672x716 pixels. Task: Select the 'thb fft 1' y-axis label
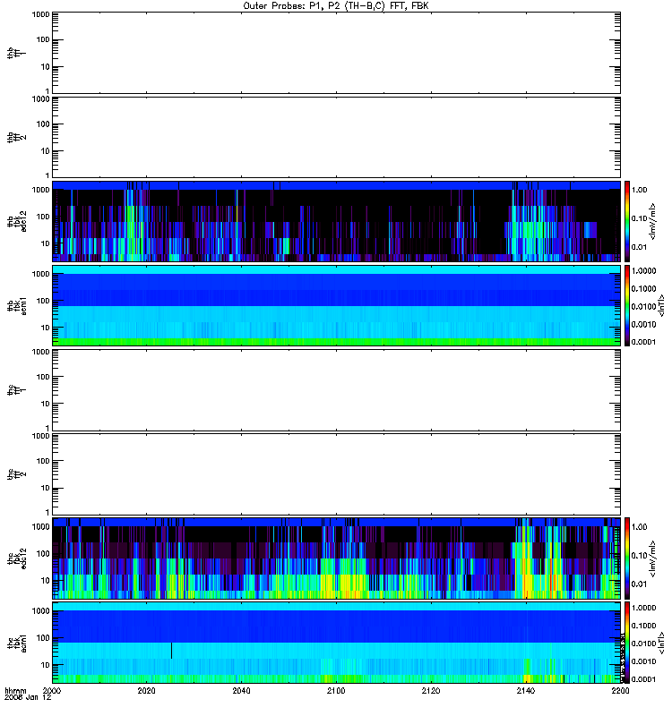[16, 53]
